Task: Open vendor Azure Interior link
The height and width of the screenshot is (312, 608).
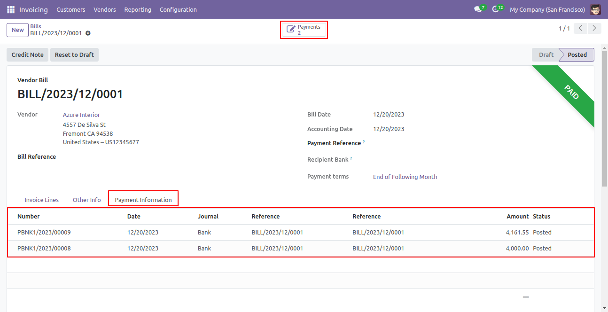Action: 81,115
